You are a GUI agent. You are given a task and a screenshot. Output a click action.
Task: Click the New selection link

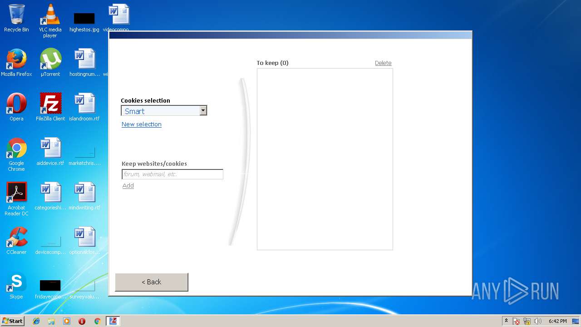coord(142,124)
